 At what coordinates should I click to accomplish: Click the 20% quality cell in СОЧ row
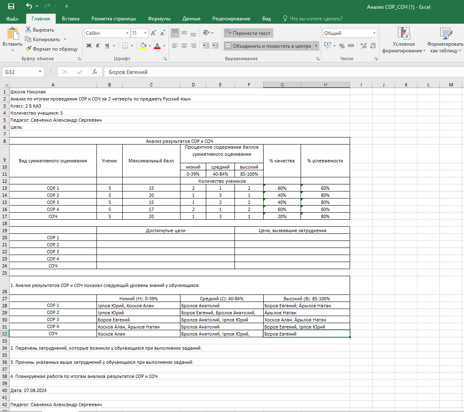pyautogui.click(x=282, y=216)
